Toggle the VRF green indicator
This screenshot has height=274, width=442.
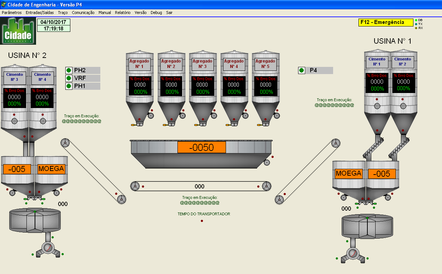tap(69, 78)
